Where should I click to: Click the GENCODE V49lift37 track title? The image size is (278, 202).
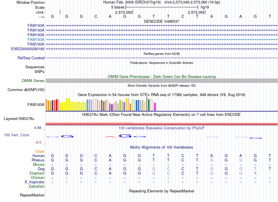(162, 21)
